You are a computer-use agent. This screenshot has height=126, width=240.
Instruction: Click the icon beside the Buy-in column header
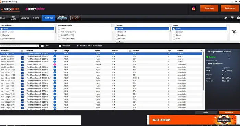(130, 51)
